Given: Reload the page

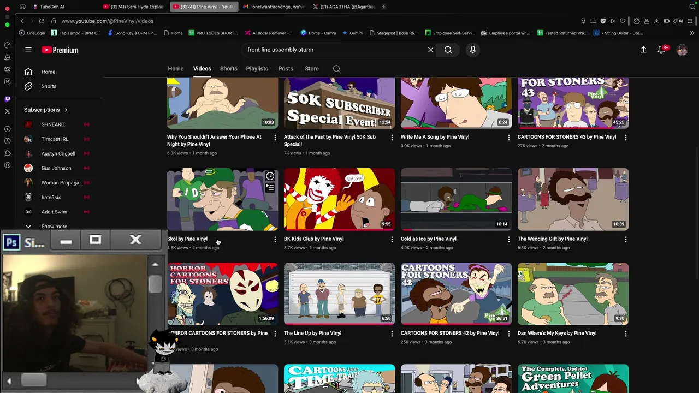Looking at the screenshot, I should (41, 21).
